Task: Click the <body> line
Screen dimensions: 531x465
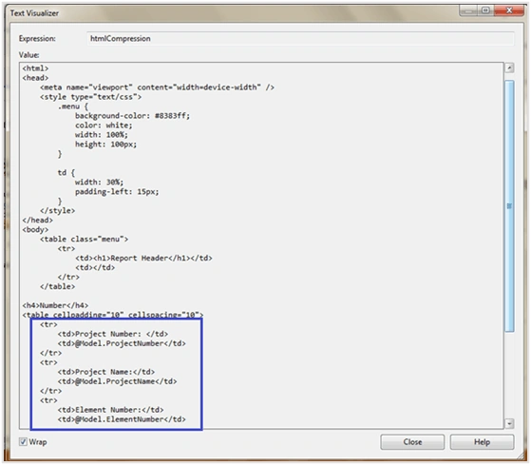Action: (35, 230)
